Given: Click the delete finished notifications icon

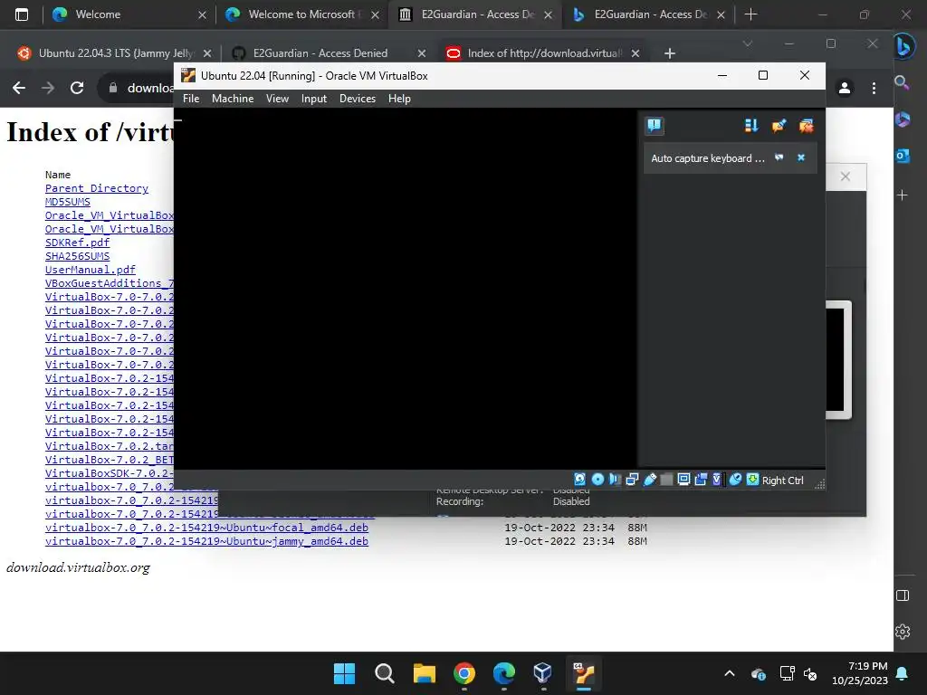Looking at the screenshot, I should (806, 125).
